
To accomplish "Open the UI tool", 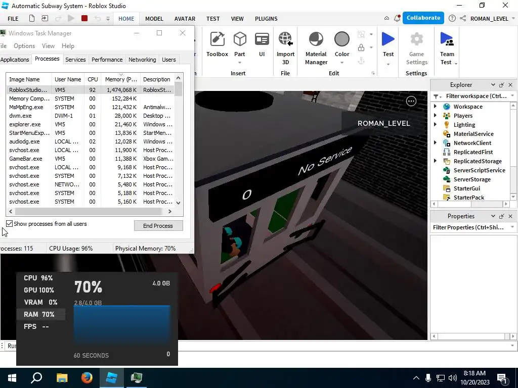I will pos(262,44).
